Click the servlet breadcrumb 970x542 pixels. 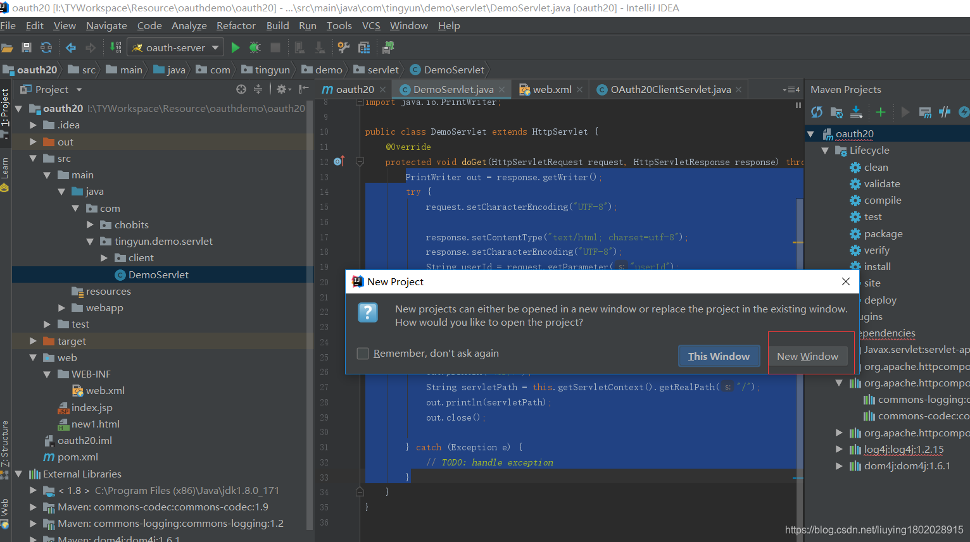376,70
